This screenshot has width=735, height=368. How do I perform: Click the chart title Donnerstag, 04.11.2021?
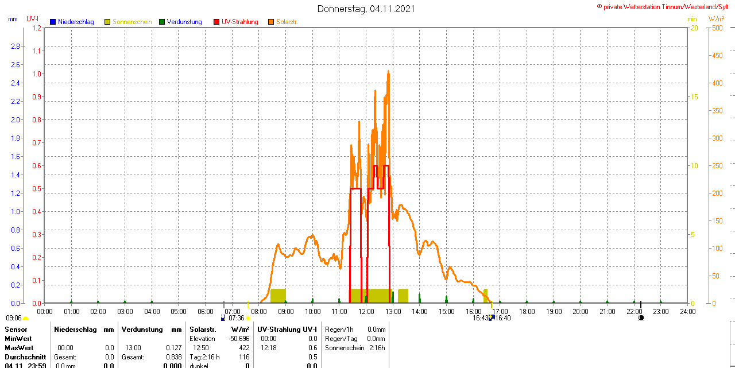(x=366, y=9)
